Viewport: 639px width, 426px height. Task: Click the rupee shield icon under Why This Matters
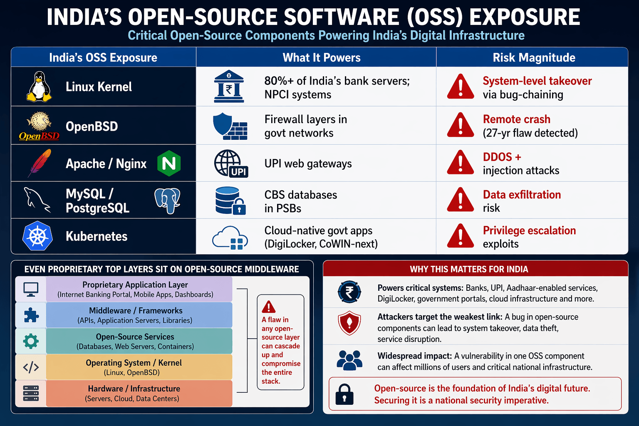349,292
